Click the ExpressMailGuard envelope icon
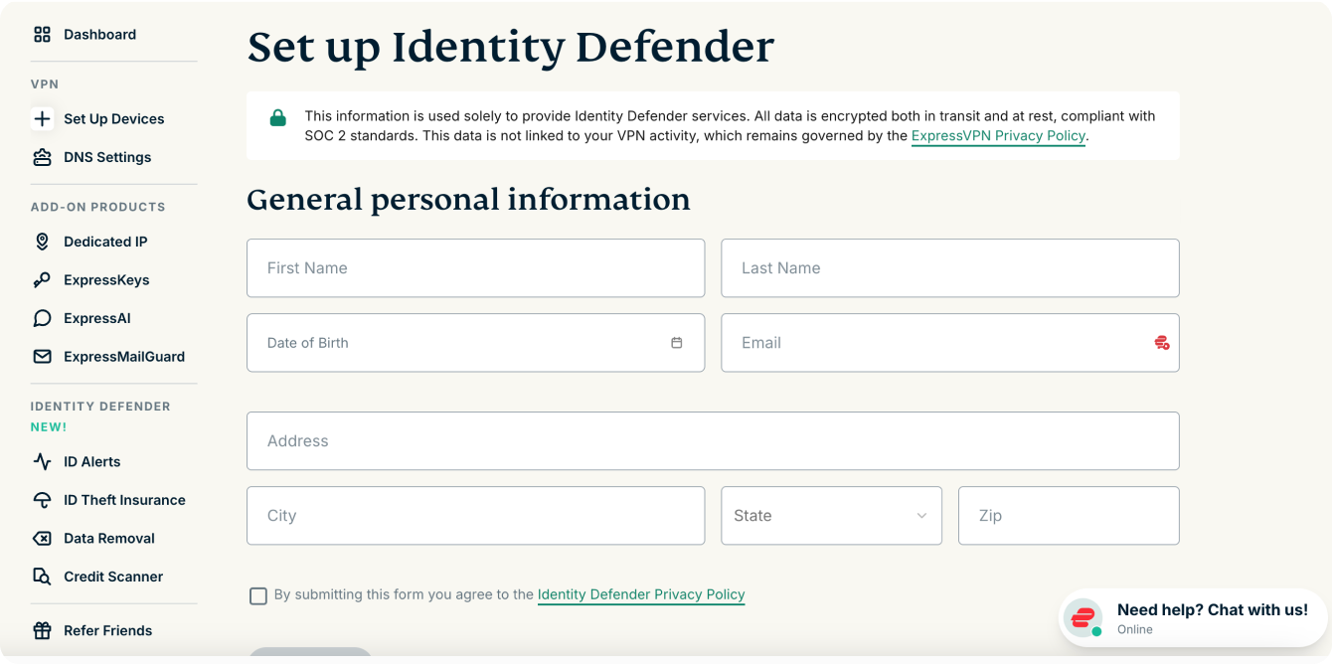 42,357
